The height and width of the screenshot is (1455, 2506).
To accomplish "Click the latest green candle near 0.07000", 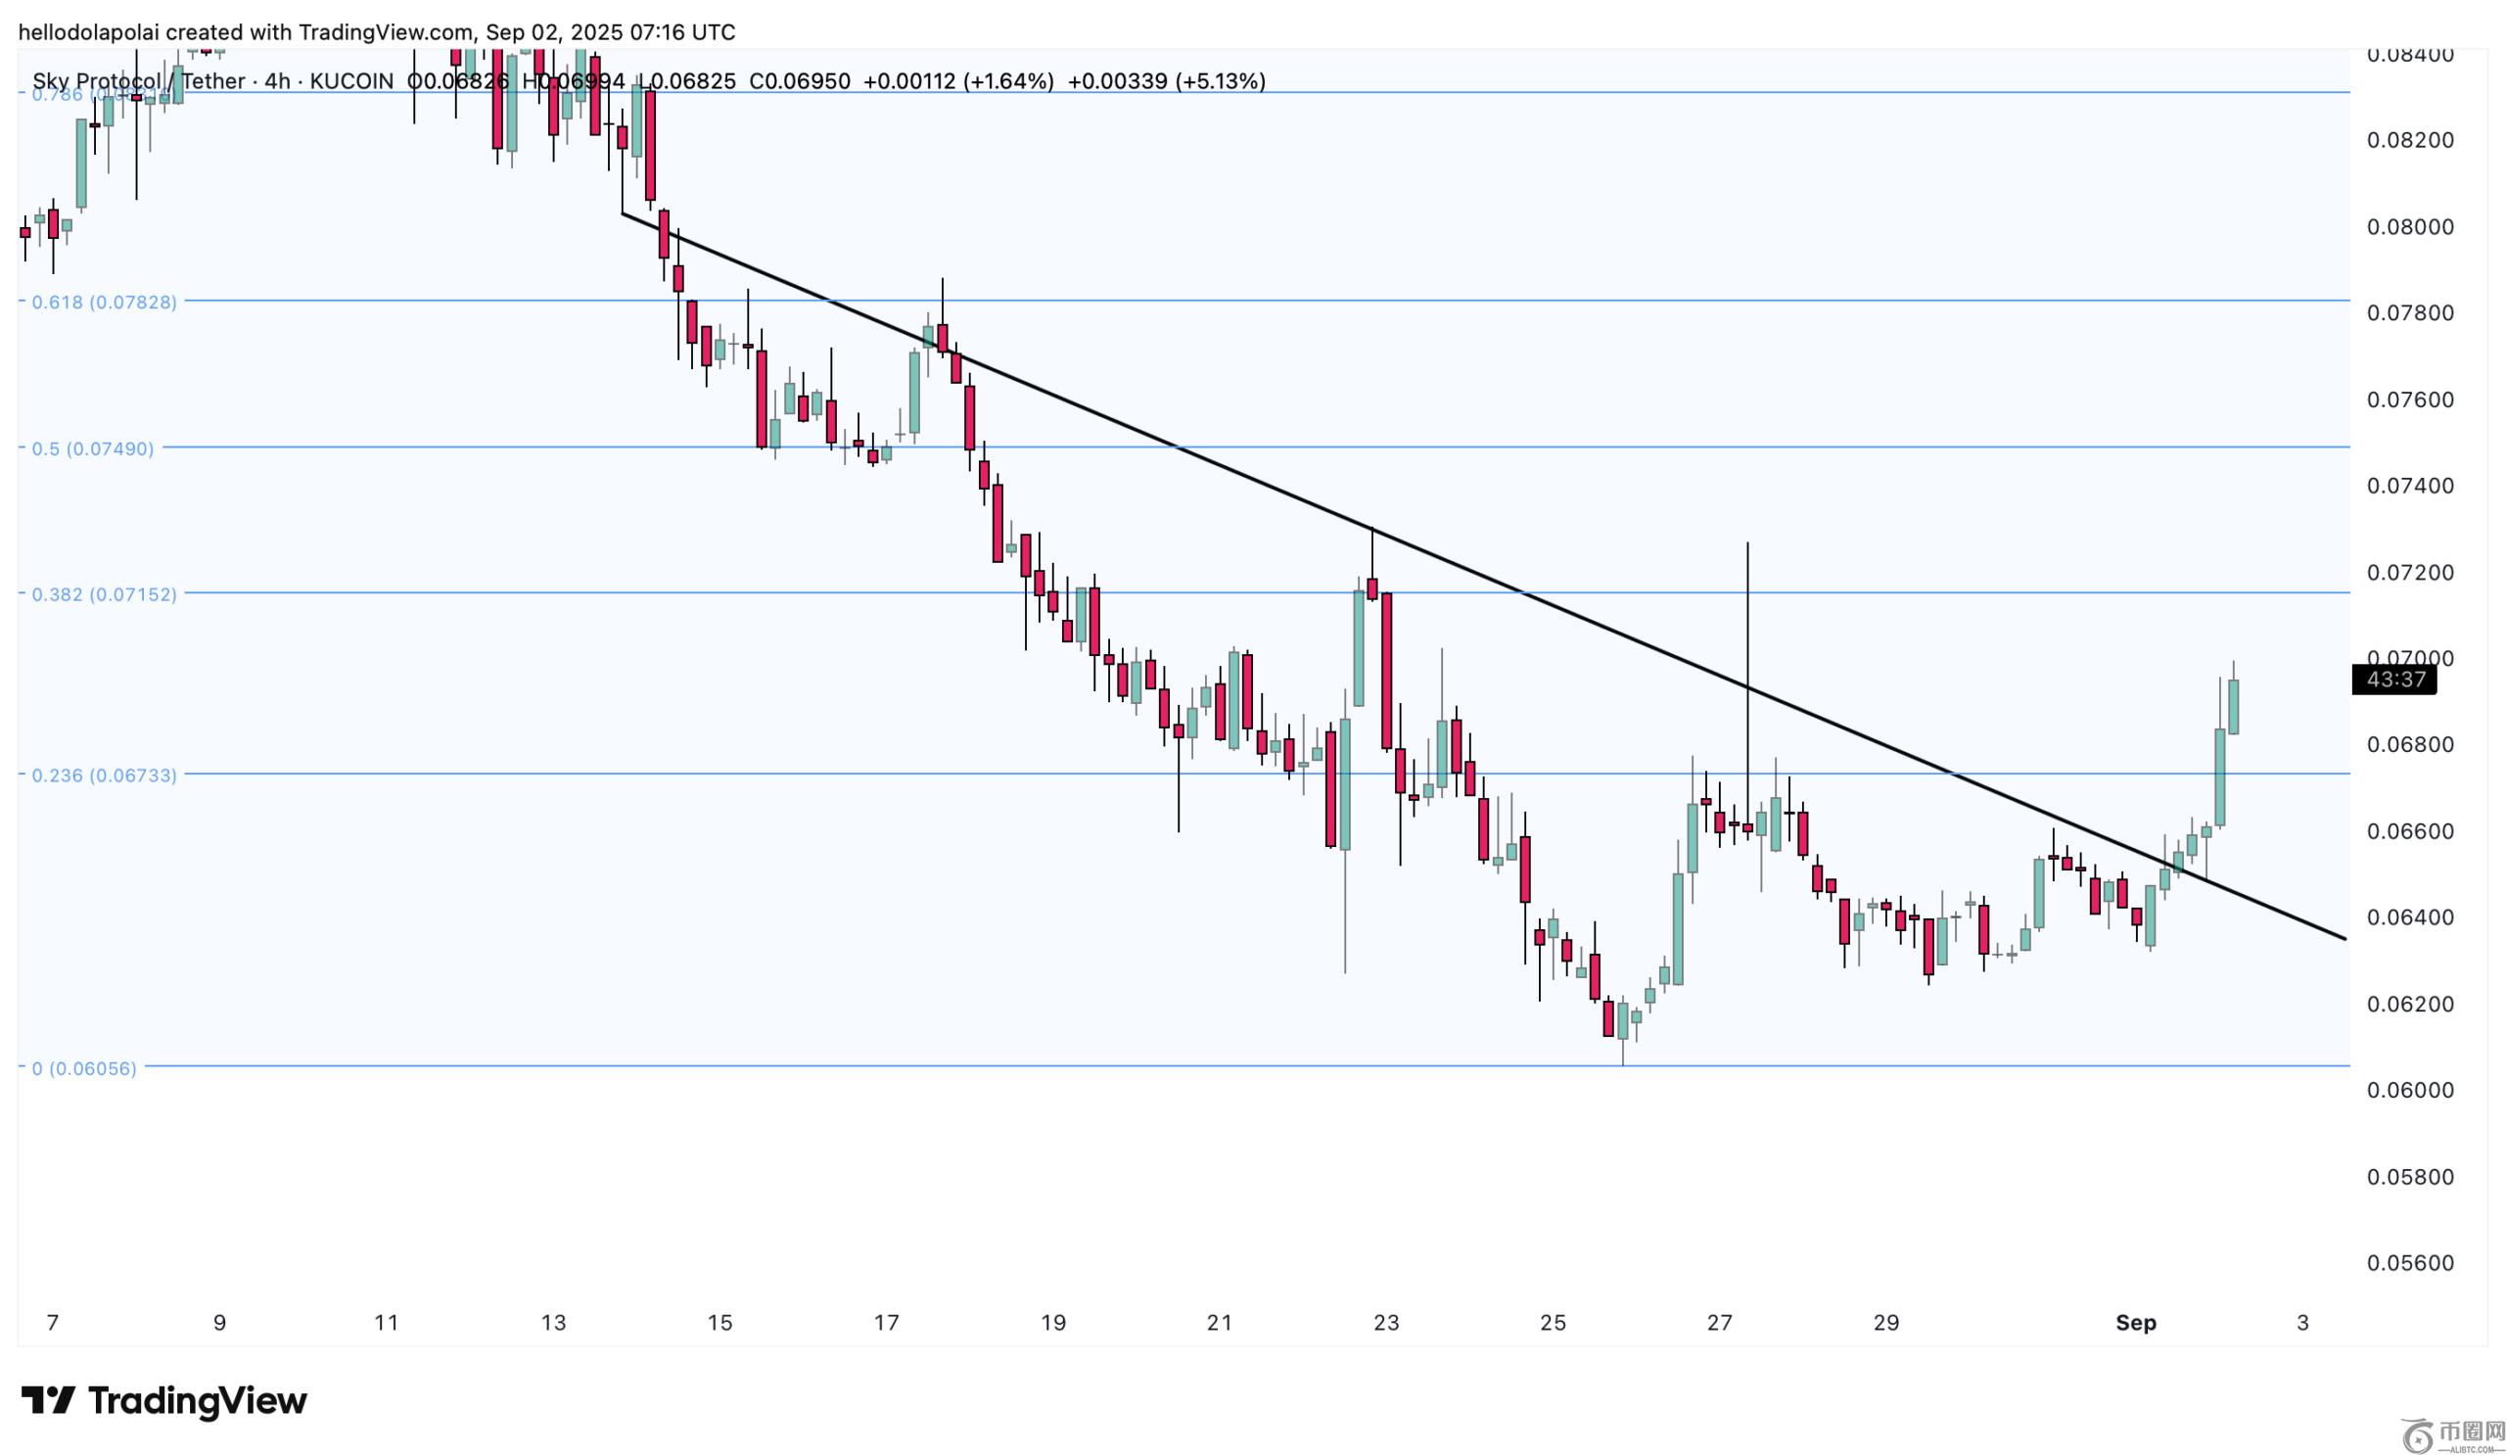I will [x=2234, y=706].
